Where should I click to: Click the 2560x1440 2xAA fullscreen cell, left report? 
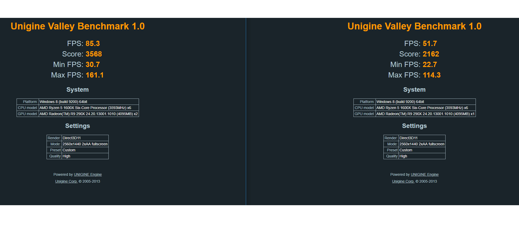tap(85, 144)
